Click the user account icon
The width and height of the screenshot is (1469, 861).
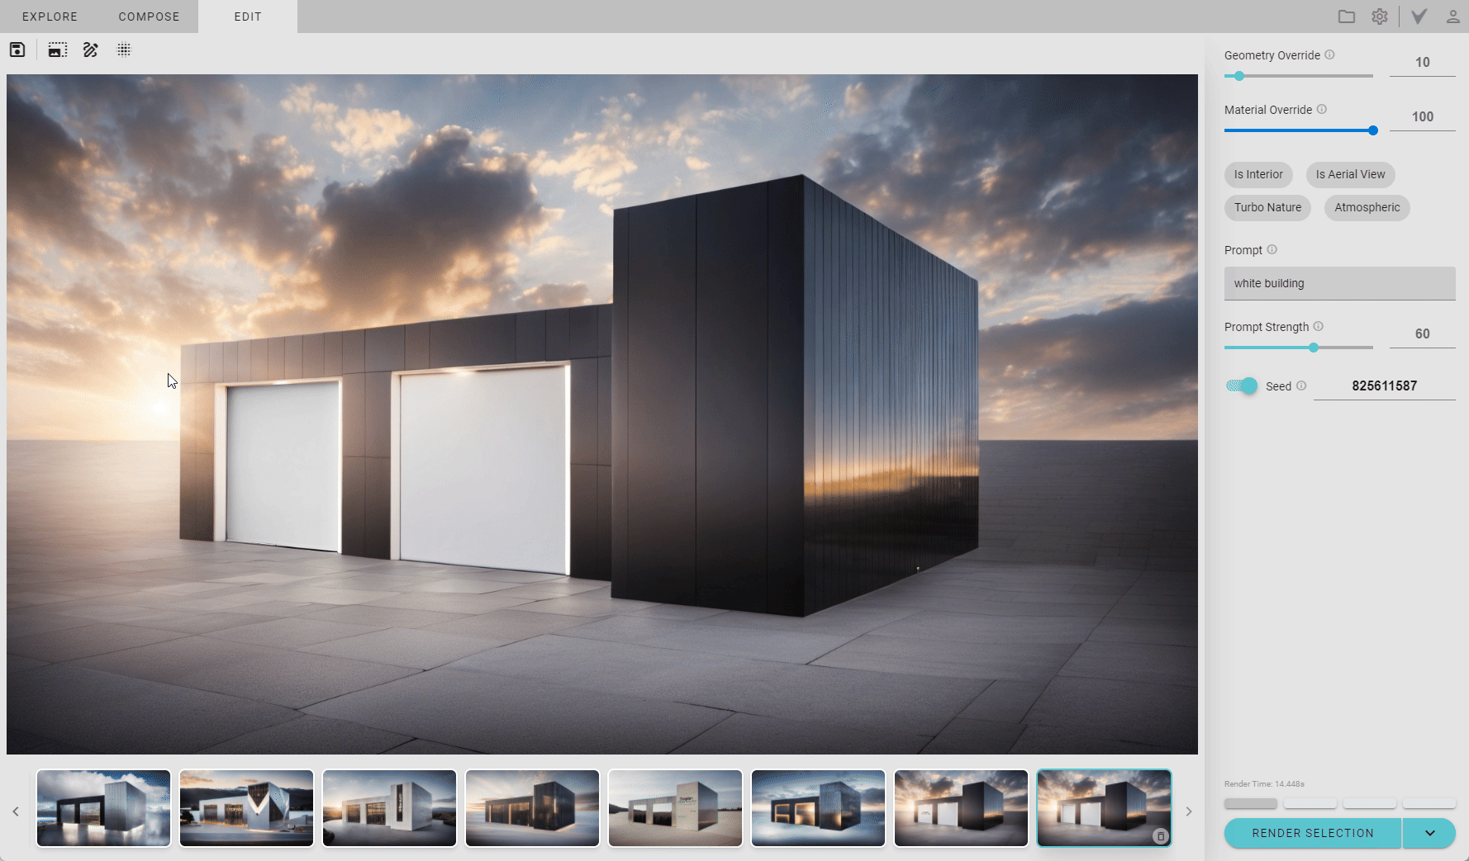(1452, 17)
